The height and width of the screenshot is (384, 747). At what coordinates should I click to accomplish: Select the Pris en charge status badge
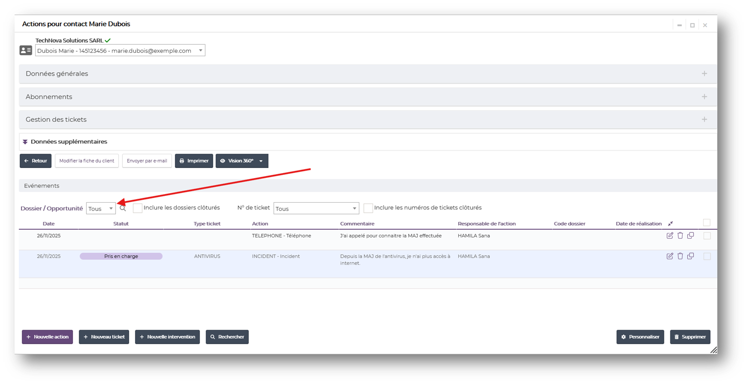click(x=121, y=256)
